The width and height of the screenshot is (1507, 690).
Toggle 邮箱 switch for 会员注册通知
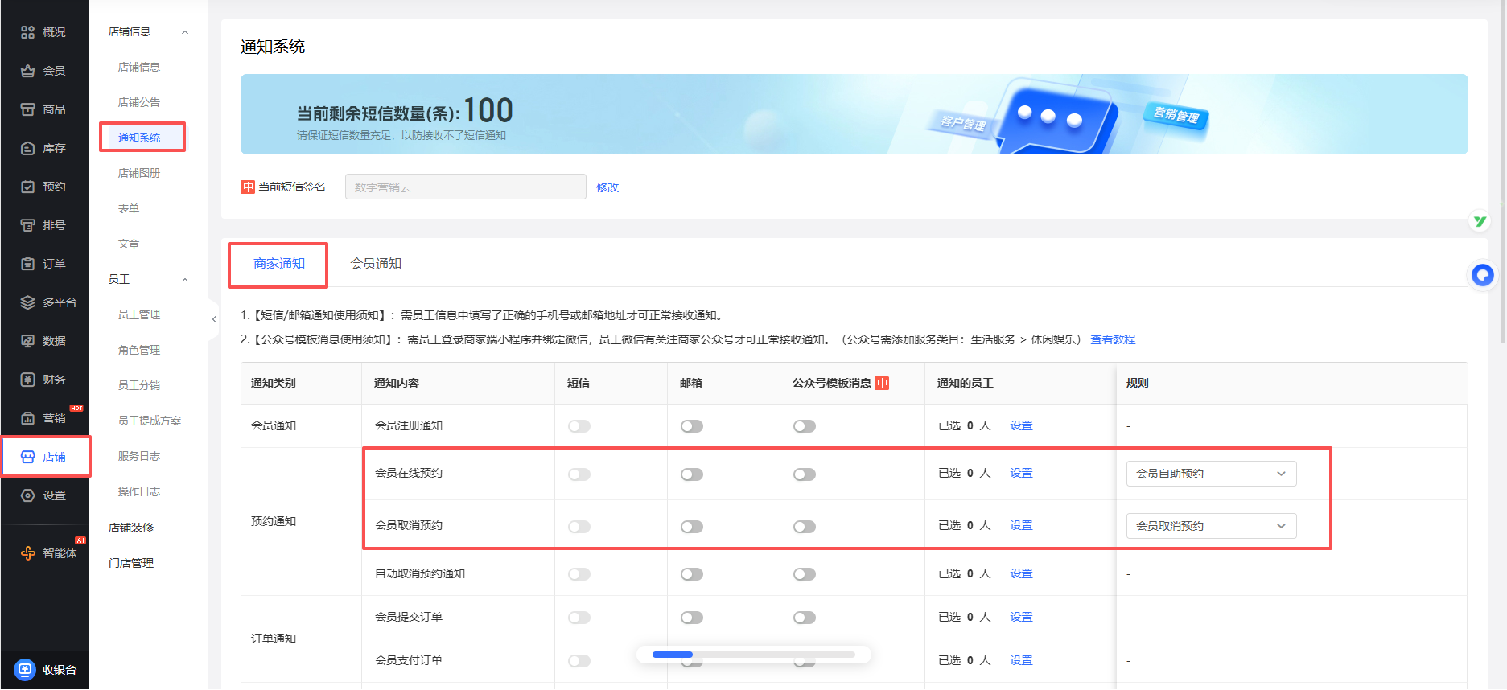pyautogui.click(x=692, y=426)
